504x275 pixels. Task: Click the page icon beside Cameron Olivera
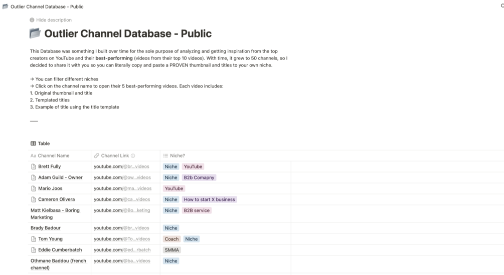coord(34,199)
